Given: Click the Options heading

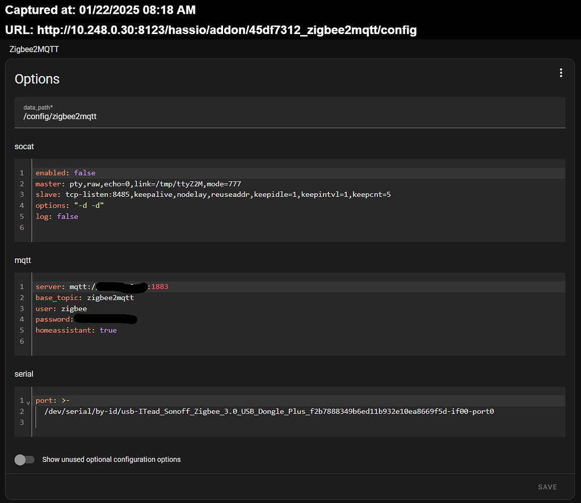Looking at the screenshot, I should (37, 79).
